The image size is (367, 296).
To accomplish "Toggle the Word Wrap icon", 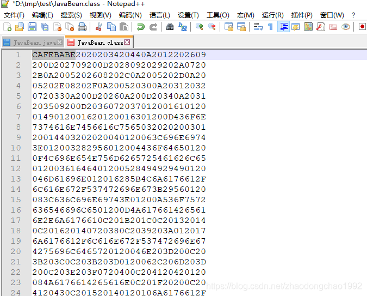I will tap(258, 27).
